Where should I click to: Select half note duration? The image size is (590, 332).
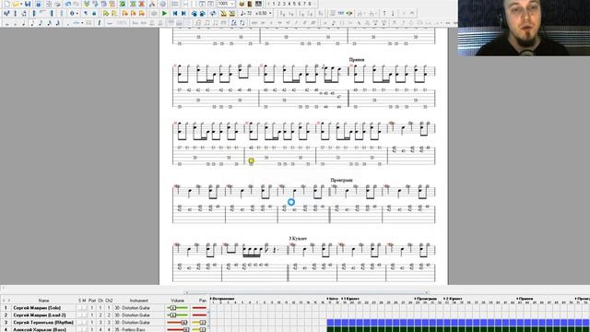click(15, 23)
